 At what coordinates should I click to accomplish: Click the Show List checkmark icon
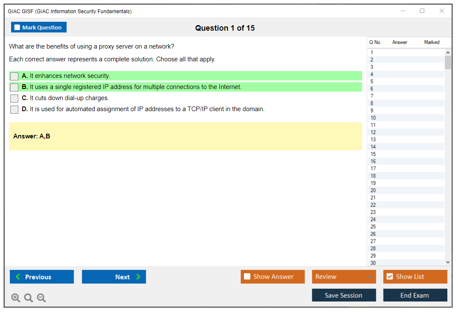[389, 276]
